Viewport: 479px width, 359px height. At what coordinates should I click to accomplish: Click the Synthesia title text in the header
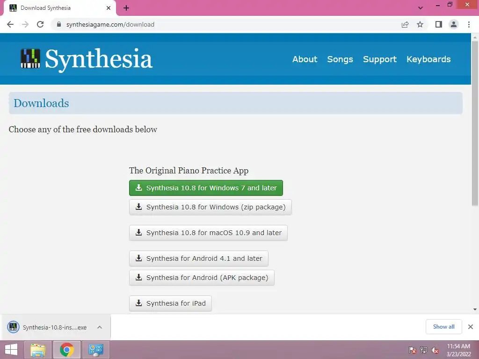coord(99,59)
